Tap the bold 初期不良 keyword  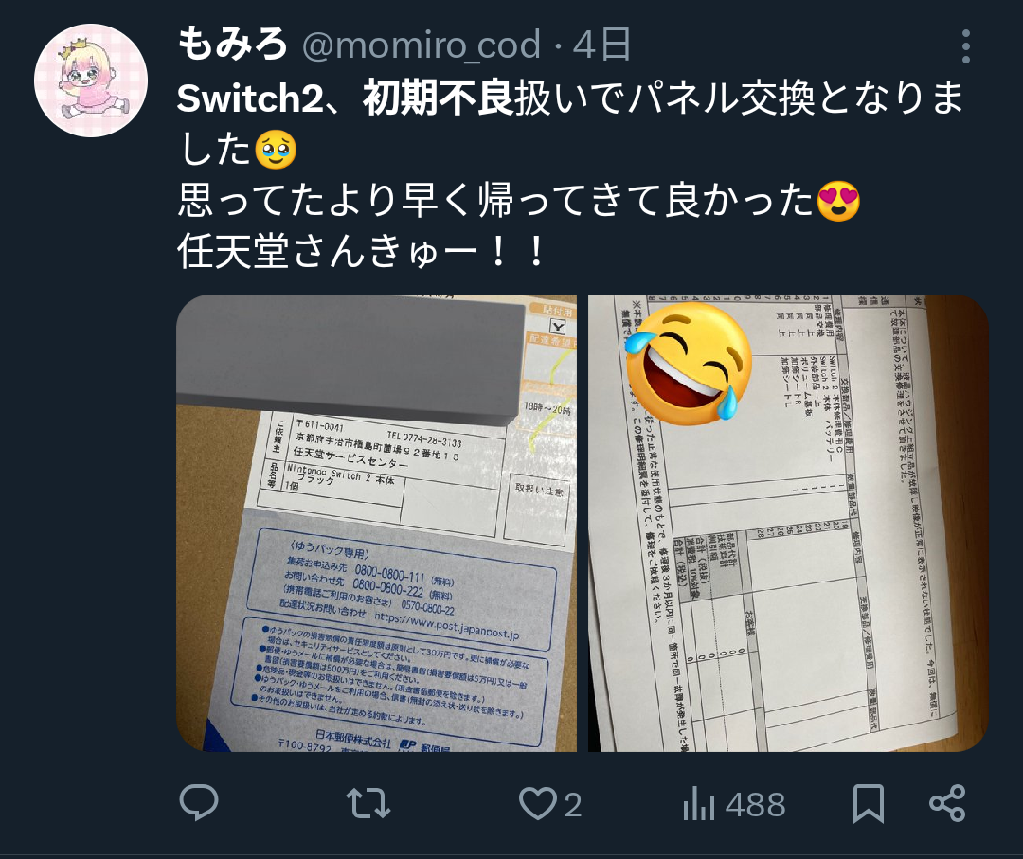click(438, 98)
